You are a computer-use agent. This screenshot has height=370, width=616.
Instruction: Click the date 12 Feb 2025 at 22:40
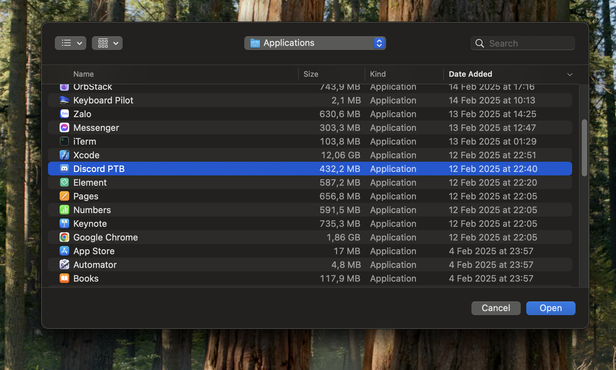(493, 169)
